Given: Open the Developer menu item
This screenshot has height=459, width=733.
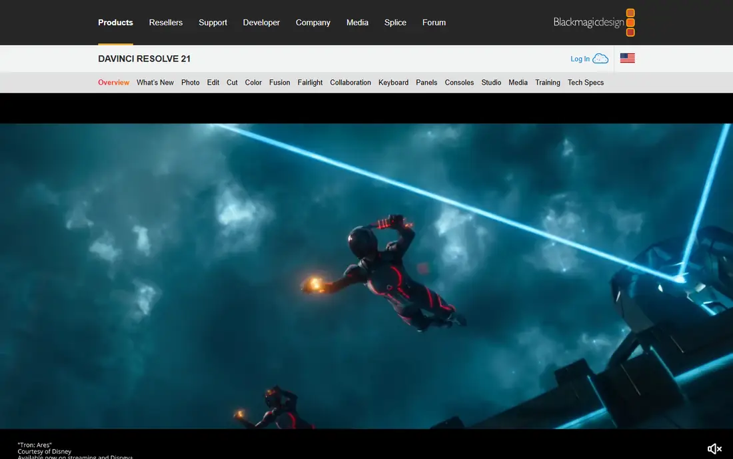Looking at the screenshot, I should point(261,23).
